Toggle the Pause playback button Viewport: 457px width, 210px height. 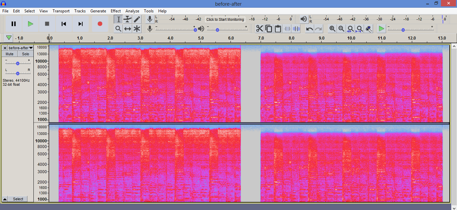[x=14, y=24]
